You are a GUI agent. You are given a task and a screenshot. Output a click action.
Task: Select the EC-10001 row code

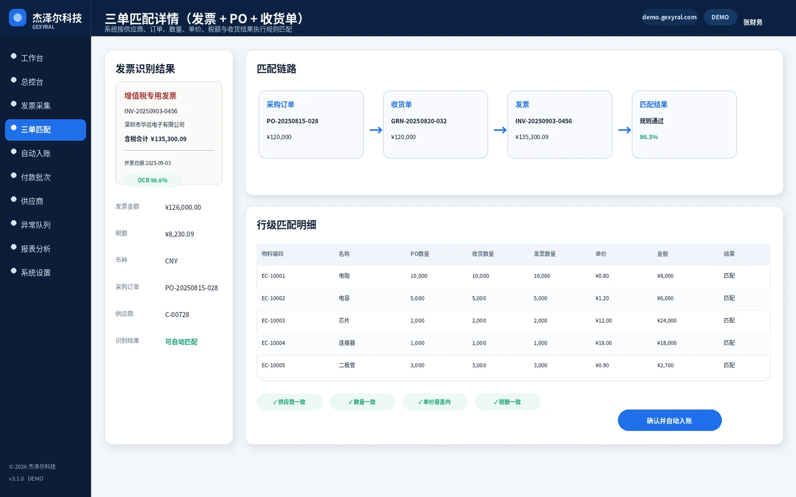(x=274, y=276)
